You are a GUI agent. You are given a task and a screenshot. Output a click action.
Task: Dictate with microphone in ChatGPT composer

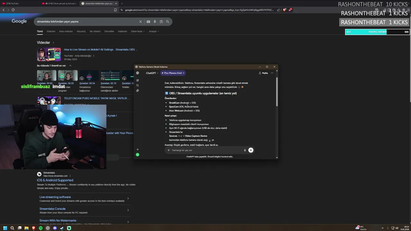coord(245,150)
